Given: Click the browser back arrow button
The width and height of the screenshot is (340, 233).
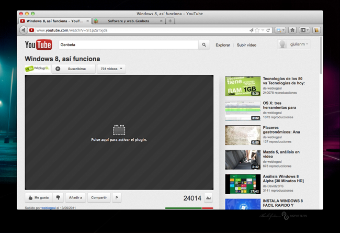Looking at the screenshot, I should click(24, 30).
